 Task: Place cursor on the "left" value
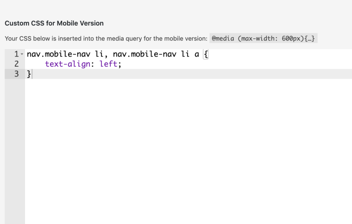108,64
